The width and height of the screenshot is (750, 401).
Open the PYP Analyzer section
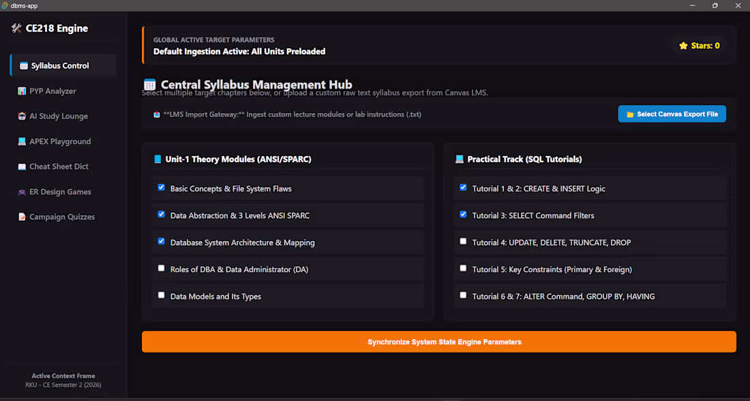[63, 91]
